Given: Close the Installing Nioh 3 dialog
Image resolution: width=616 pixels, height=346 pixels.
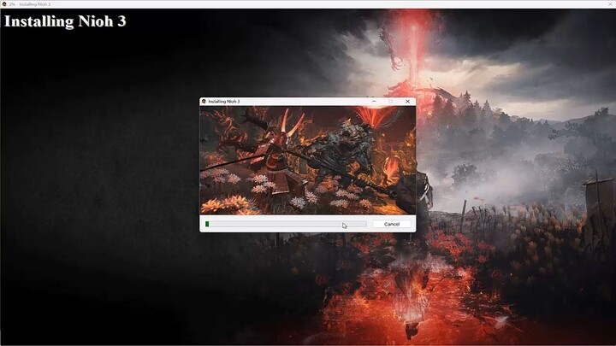Looking at the screenshot, I should click(x=407, y=101).
